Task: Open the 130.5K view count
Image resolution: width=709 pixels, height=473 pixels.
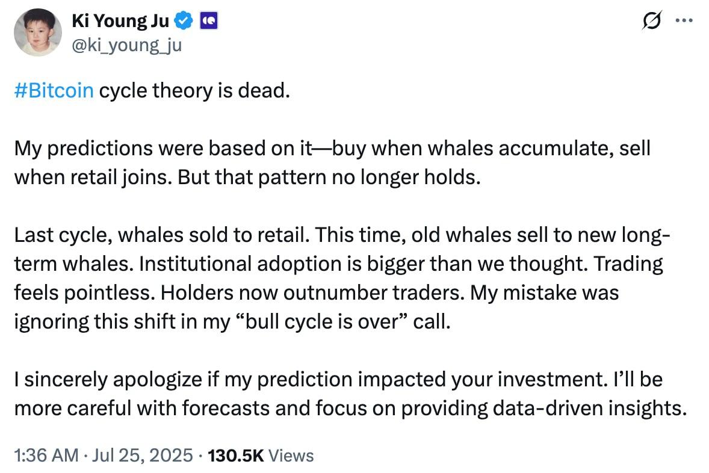Action: point(235,456)
